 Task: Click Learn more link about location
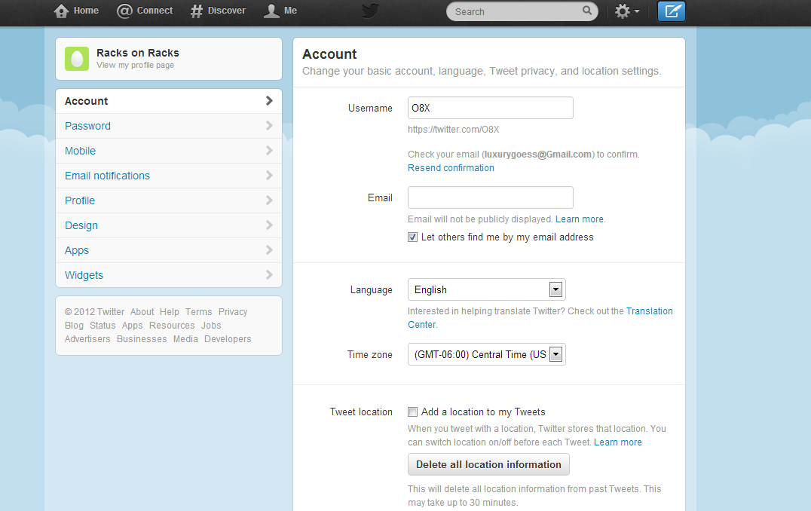[617, 442]
